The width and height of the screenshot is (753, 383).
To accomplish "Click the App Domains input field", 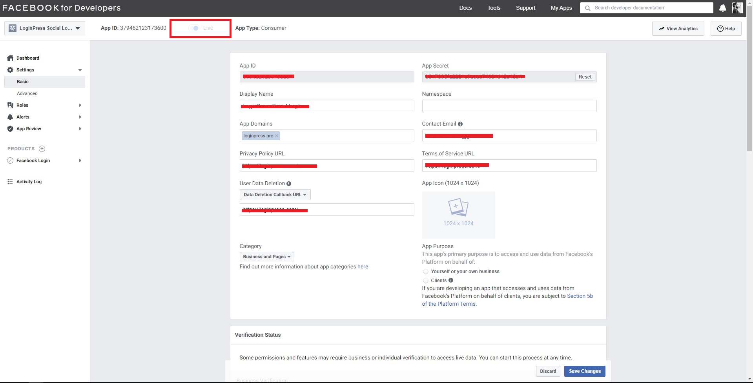I will [327, 136].
